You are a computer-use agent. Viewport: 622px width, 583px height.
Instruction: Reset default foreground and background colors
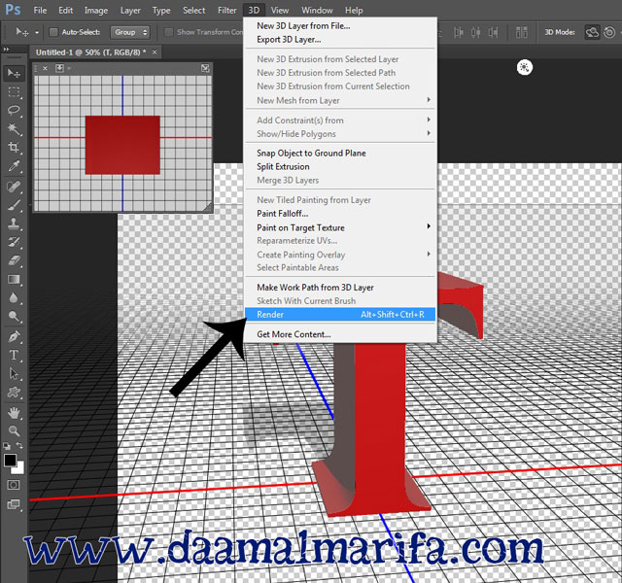pos(7,446)
